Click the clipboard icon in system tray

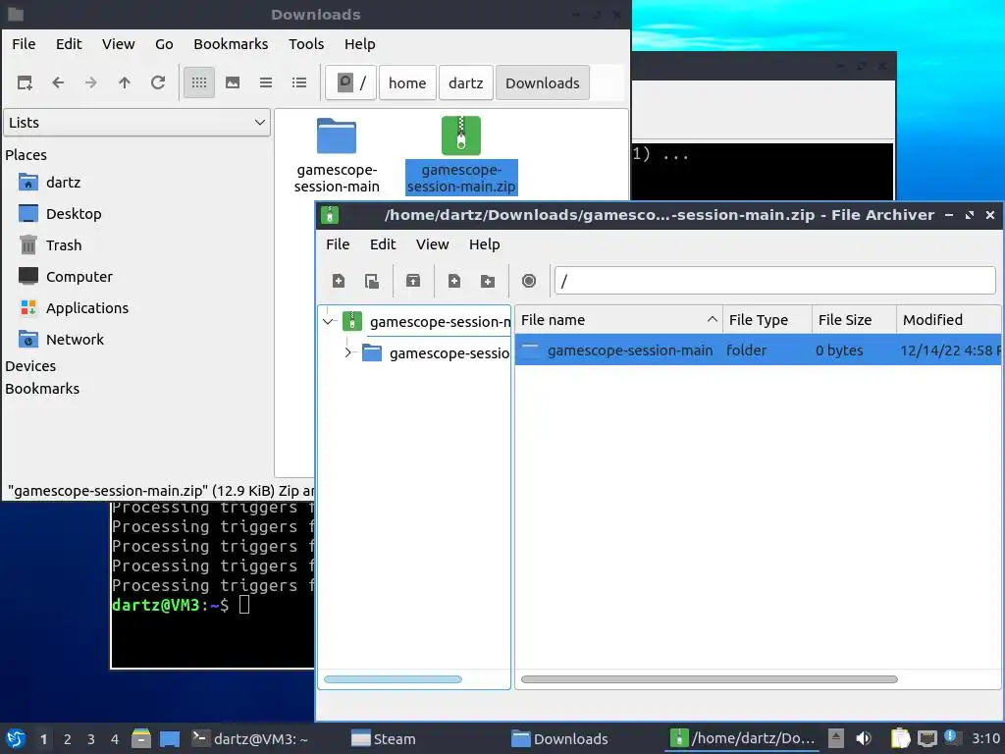(x=900, y=739)
